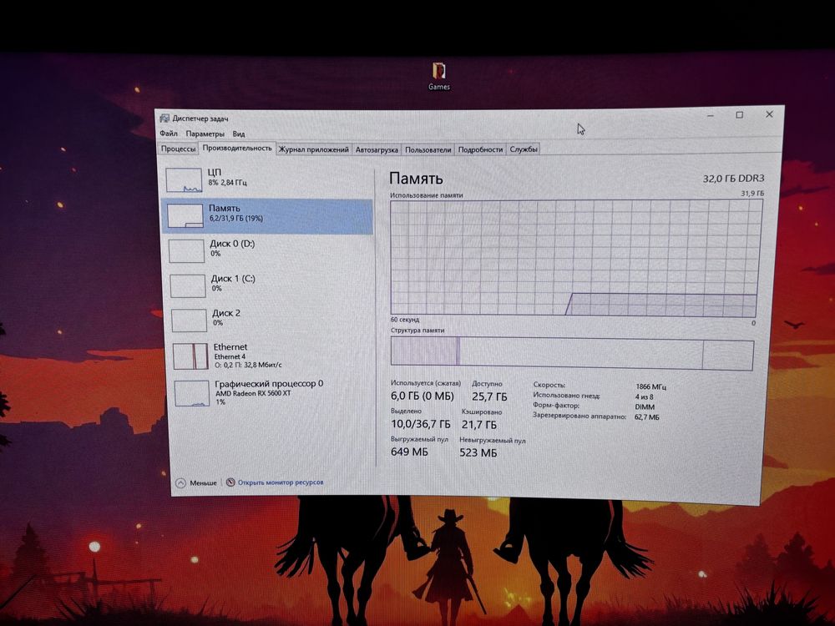Maximize the Task Manager window
The image size is (835, 626).
pos(740,115)
